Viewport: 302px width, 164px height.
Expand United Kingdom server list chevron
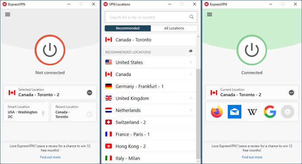(x=191, y=98)
